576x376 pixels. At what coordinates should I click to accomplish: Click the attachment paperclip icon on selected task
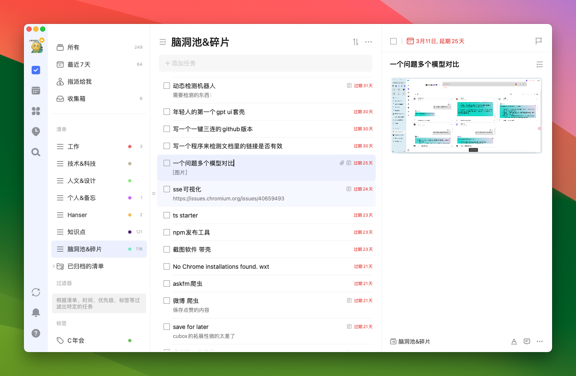tap(342, 163)
